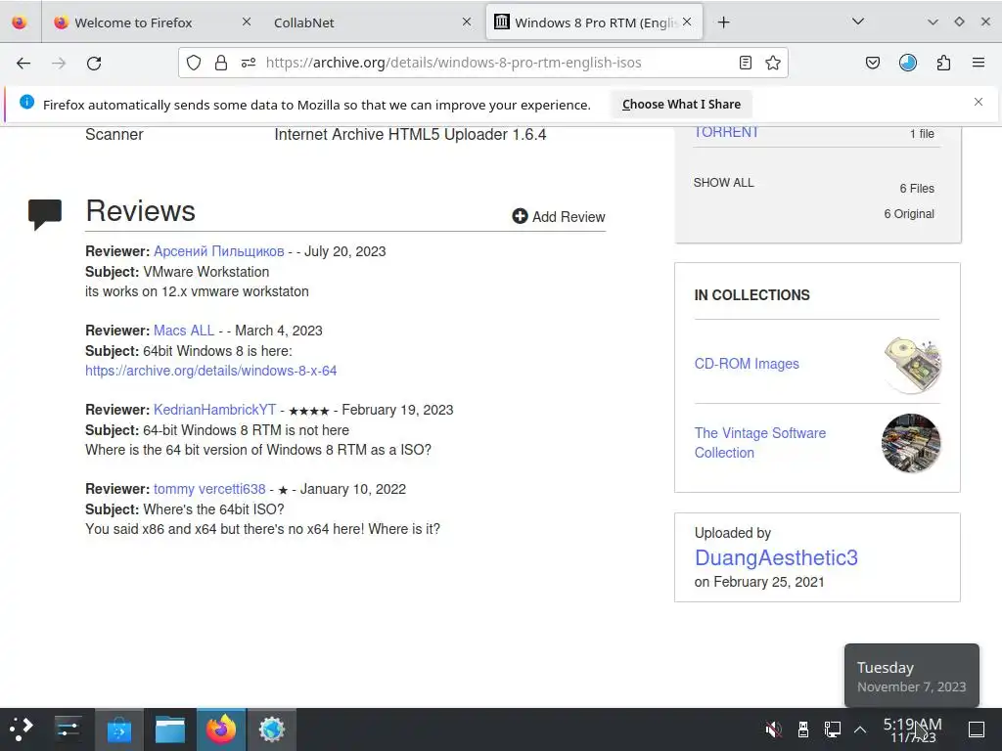The width and height of the screenshot is (1002, 751).
Task: Select the Windows 8 Pro RTM tab
Action: [596, 22]
